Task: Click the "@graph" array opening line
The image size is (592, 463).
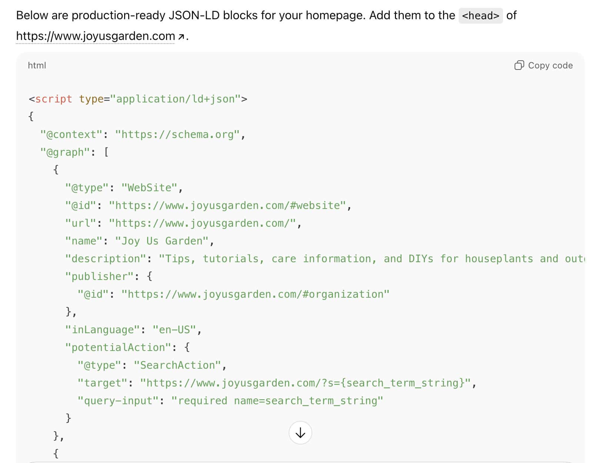Action: pos(74,152)
